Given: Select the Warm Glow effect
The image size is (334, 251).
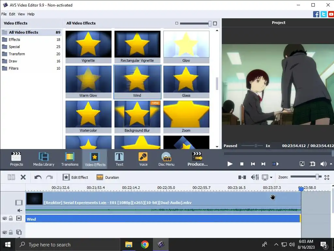Looking at the screenshot, I should (x=88, y=82).
